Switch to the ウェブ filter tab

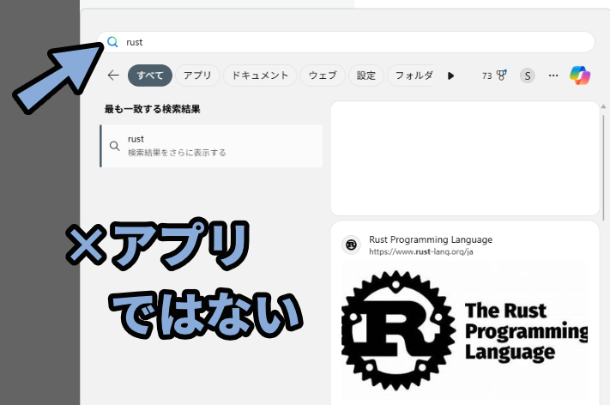323,76
